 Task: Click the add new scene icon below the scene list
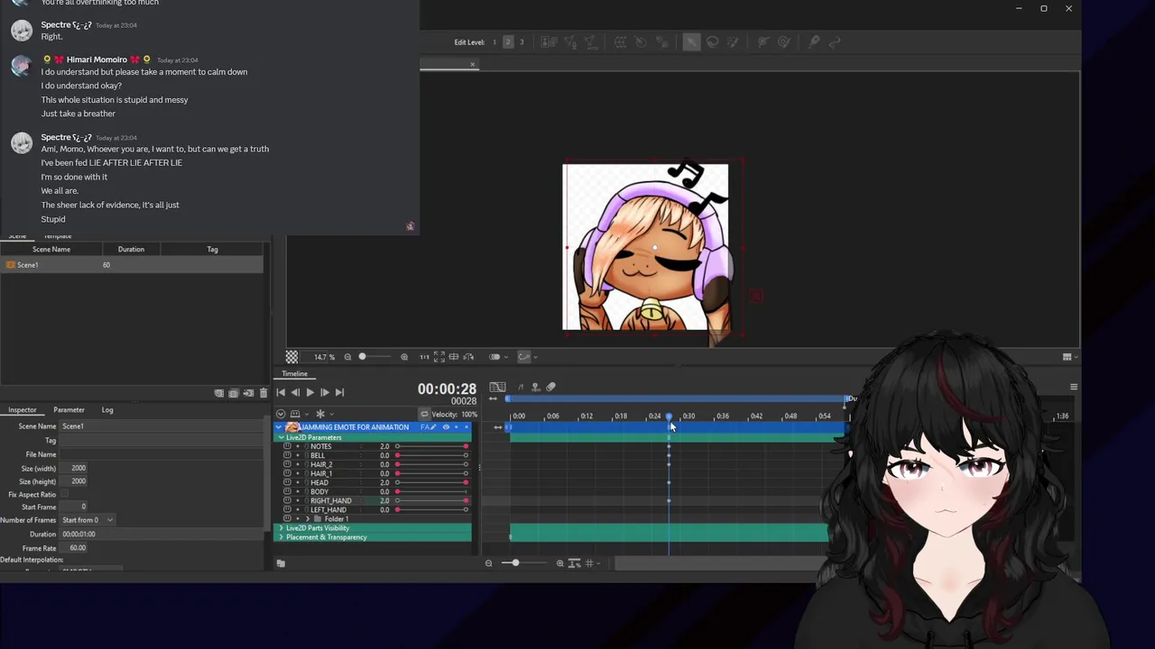coord(219,393)
